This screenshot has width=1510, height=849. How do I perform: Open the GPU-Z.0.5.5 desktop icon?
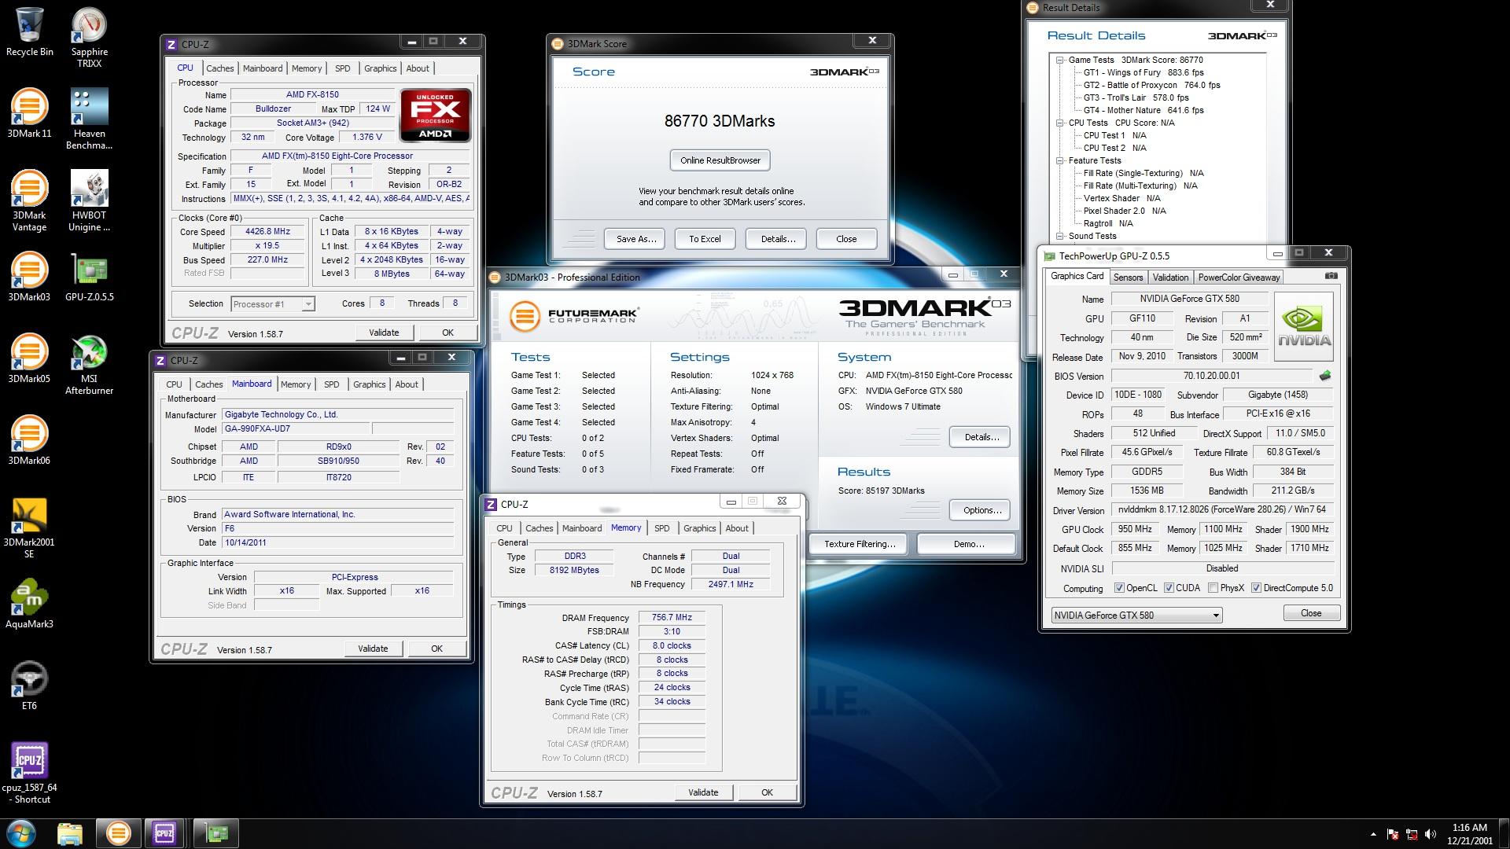(89, 277)
